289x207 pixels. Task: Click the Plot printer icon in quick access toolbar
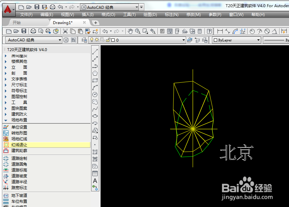point(53,7)
